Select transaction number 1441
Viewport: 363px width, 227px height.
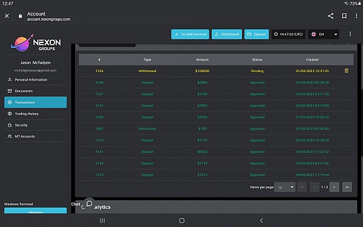click(x=99, y=152)
